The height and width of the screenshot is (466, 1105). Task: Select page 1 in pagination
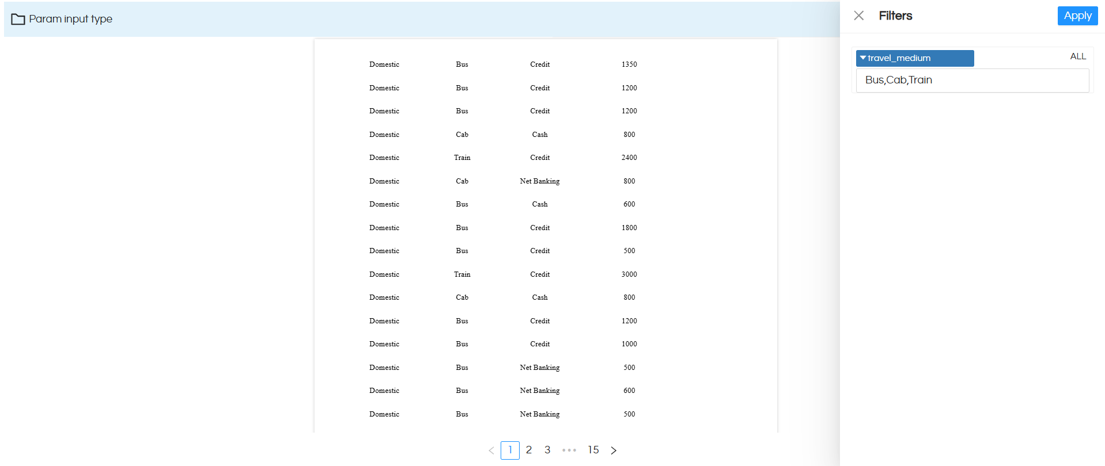[510, 450]
